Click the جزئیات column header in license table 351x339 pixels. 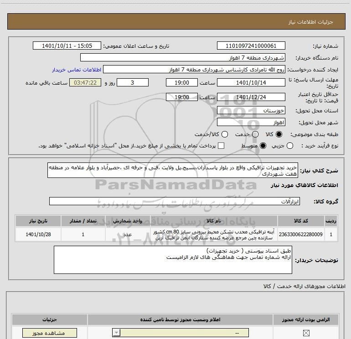(x=50, y=319)
